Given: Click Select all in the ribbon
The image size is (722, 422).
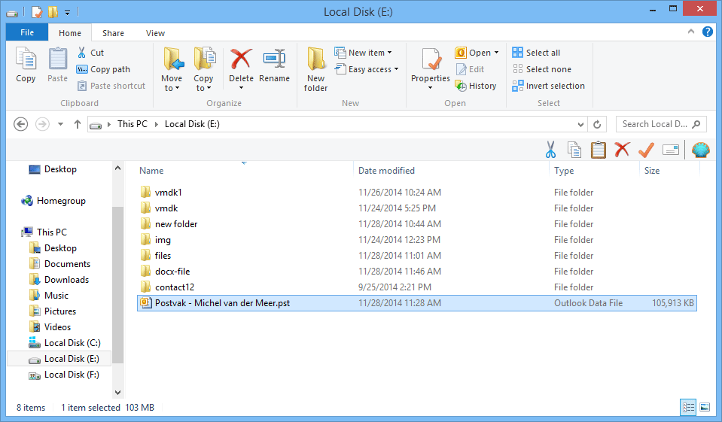Looking at the screenshot, I should click(537, 53).
